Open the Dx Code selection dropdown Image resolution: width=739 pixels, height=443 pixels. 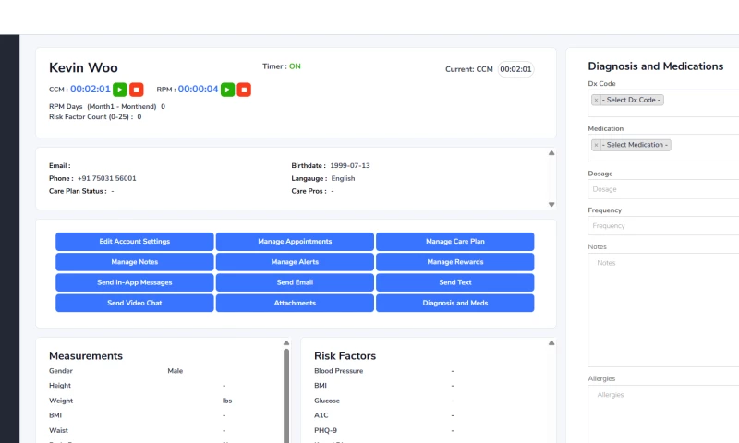point(663,103)
